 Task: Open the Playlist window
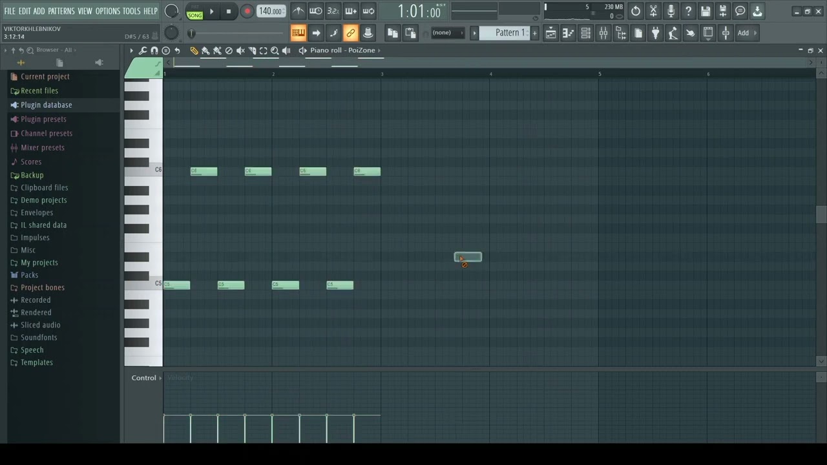(x=550, y=33)
